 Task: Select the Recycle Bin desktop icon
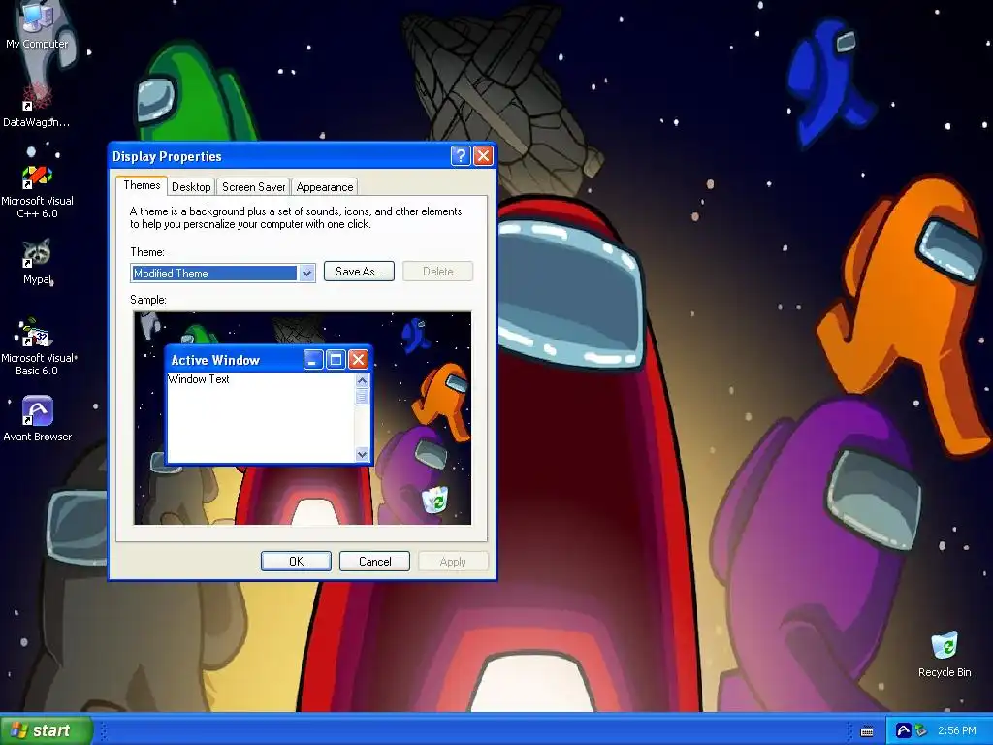point(945,655)
